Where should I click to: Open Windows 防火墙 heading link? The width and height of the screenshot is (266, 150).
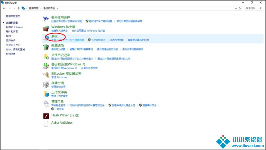63,27
